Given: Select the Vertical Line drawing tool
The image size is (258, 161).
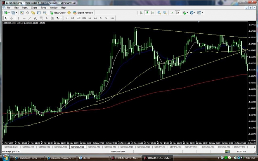Looking at the screenshot, I should coord(18,18).
